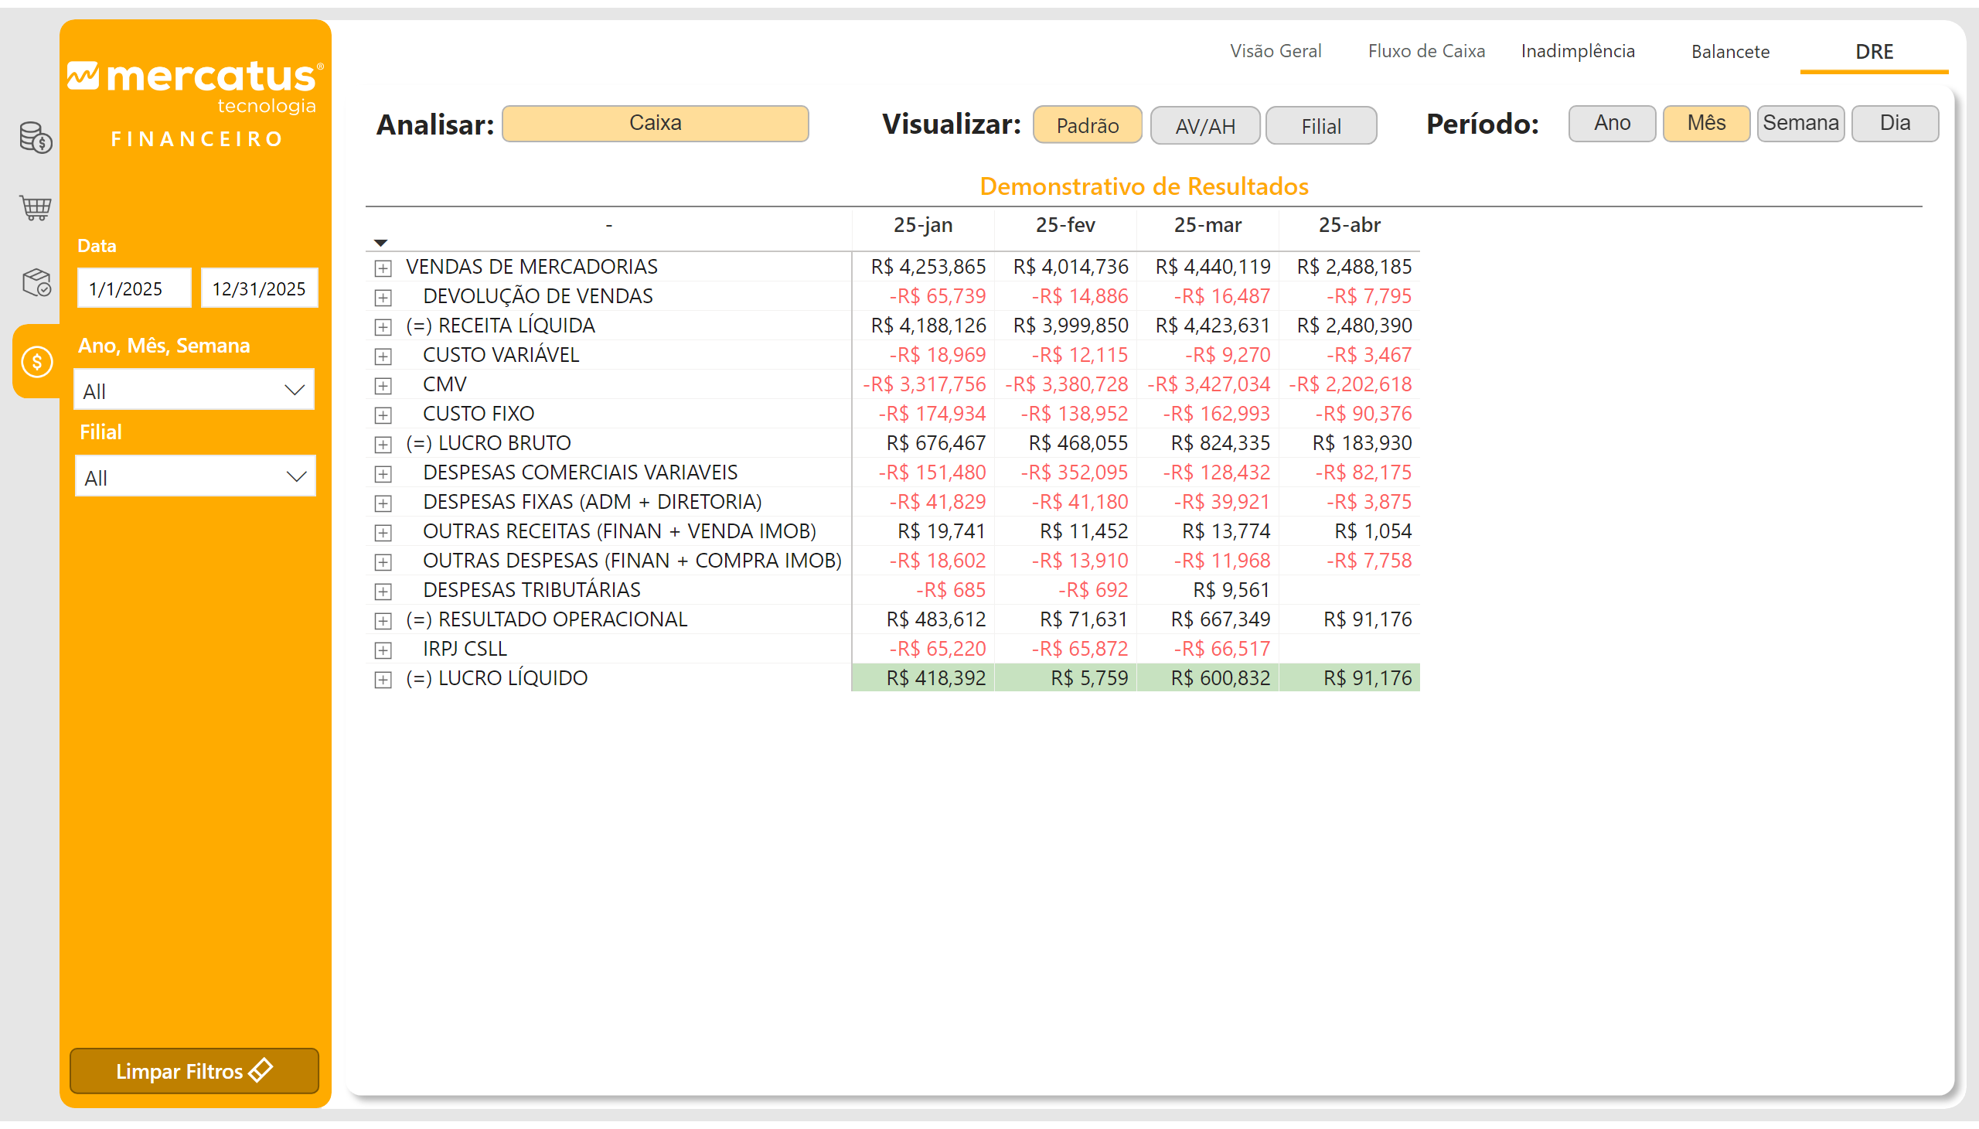Open the box inventory sidebar icon
The width and height of the screenshot is (1979, 1129).
tap(36, 282)
